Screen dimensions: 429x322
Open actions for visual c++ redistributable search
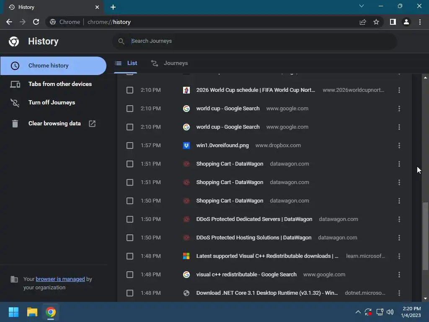399,275
